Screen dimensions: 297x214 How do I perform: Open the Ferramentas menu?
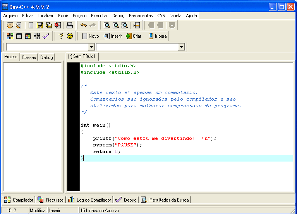click(x=141, y=16)
